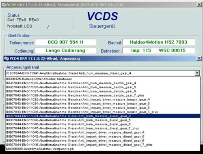The image size is (203, 154).
Task: Choose ENG11039 Benziner Anti_hum gear_7_plus
Action: [x=103, y=95]
